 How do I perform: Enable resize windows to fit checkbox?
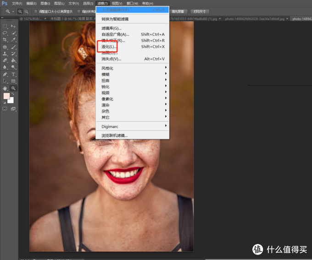tap(36, 11)
